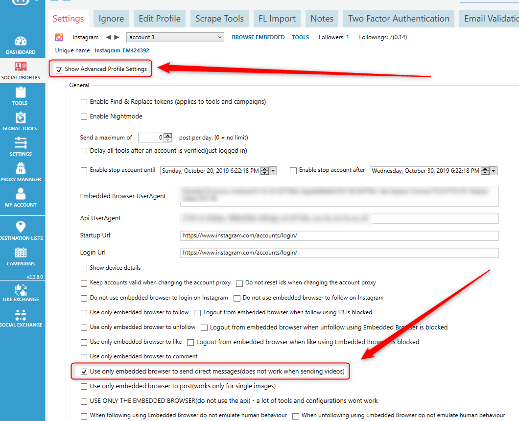Click the Login Url field
Screen dimensions: 519x421
tap(339, 253)
